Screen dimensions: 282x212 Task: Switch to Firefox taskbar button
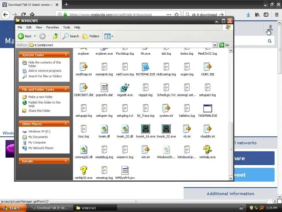click(x=50, y=208)
